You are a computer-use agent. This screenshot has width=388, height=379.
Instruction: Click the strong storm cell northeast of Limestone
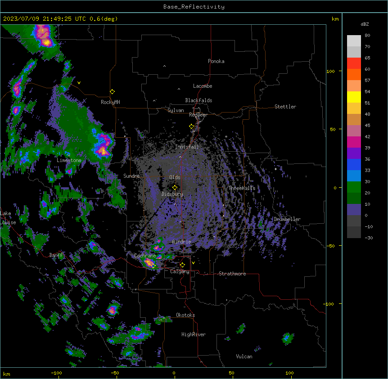(x=104, y=145)
